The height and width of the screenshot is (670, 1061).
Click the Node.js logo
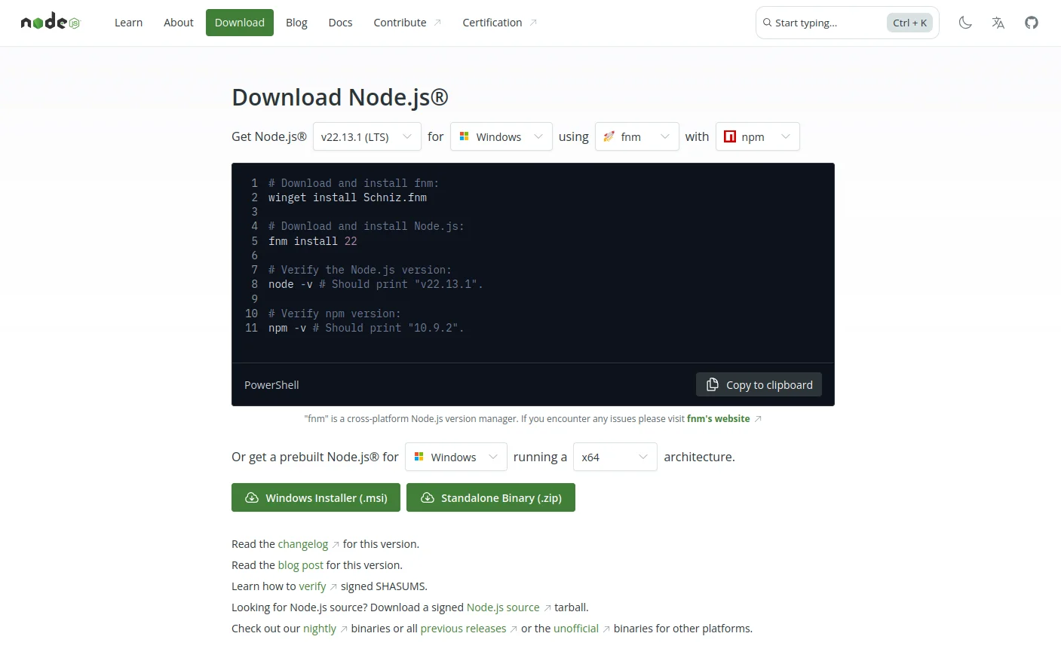coord(50,23)
